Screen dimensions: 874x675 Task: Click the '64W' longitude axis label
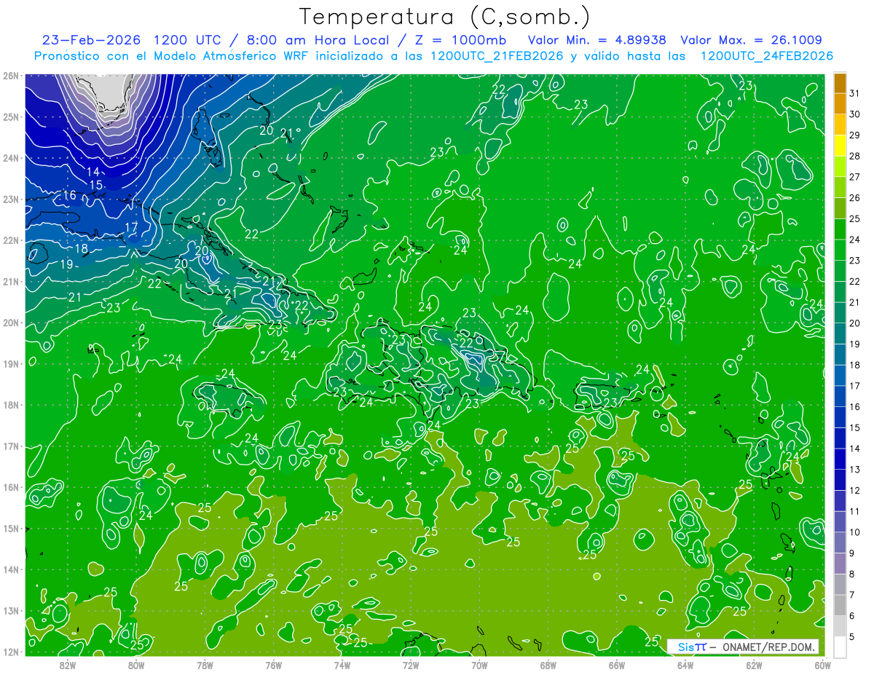(x=685, y=664)
